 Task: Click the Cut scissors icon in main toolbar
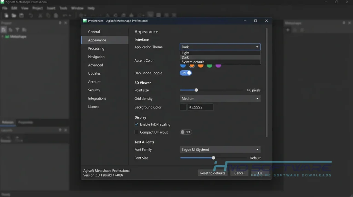(40, 15)
